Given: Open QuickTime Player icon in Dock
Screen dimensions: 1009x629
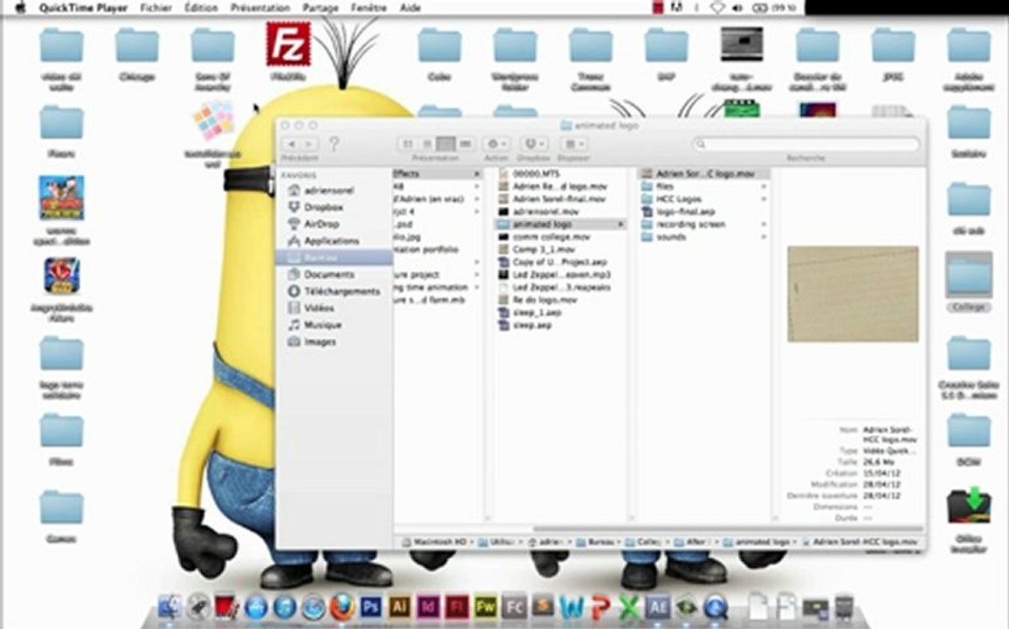Looking at the screenshot, I should pyautogui.click(x=715, y=606).
